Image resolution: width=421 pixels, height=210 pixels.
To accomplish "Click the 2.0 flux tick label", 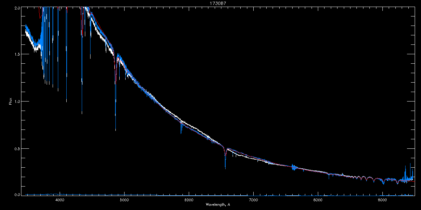I will (16, 7).
